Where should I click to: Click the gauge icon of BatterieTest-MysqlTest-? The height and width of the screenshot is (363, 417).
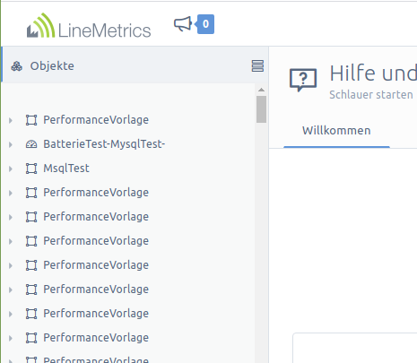(31, 144)
